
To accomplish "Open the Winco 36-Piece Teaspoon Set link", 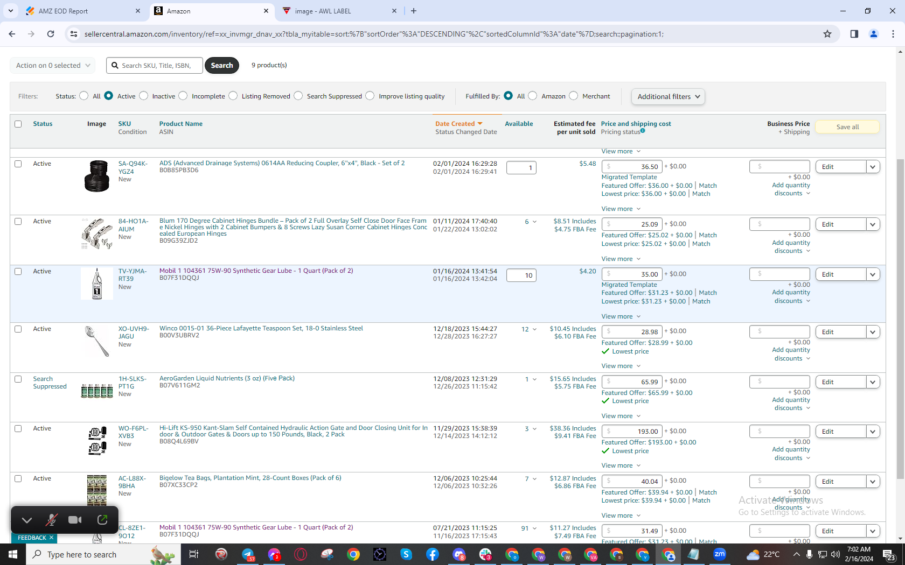I will point(261,328).
